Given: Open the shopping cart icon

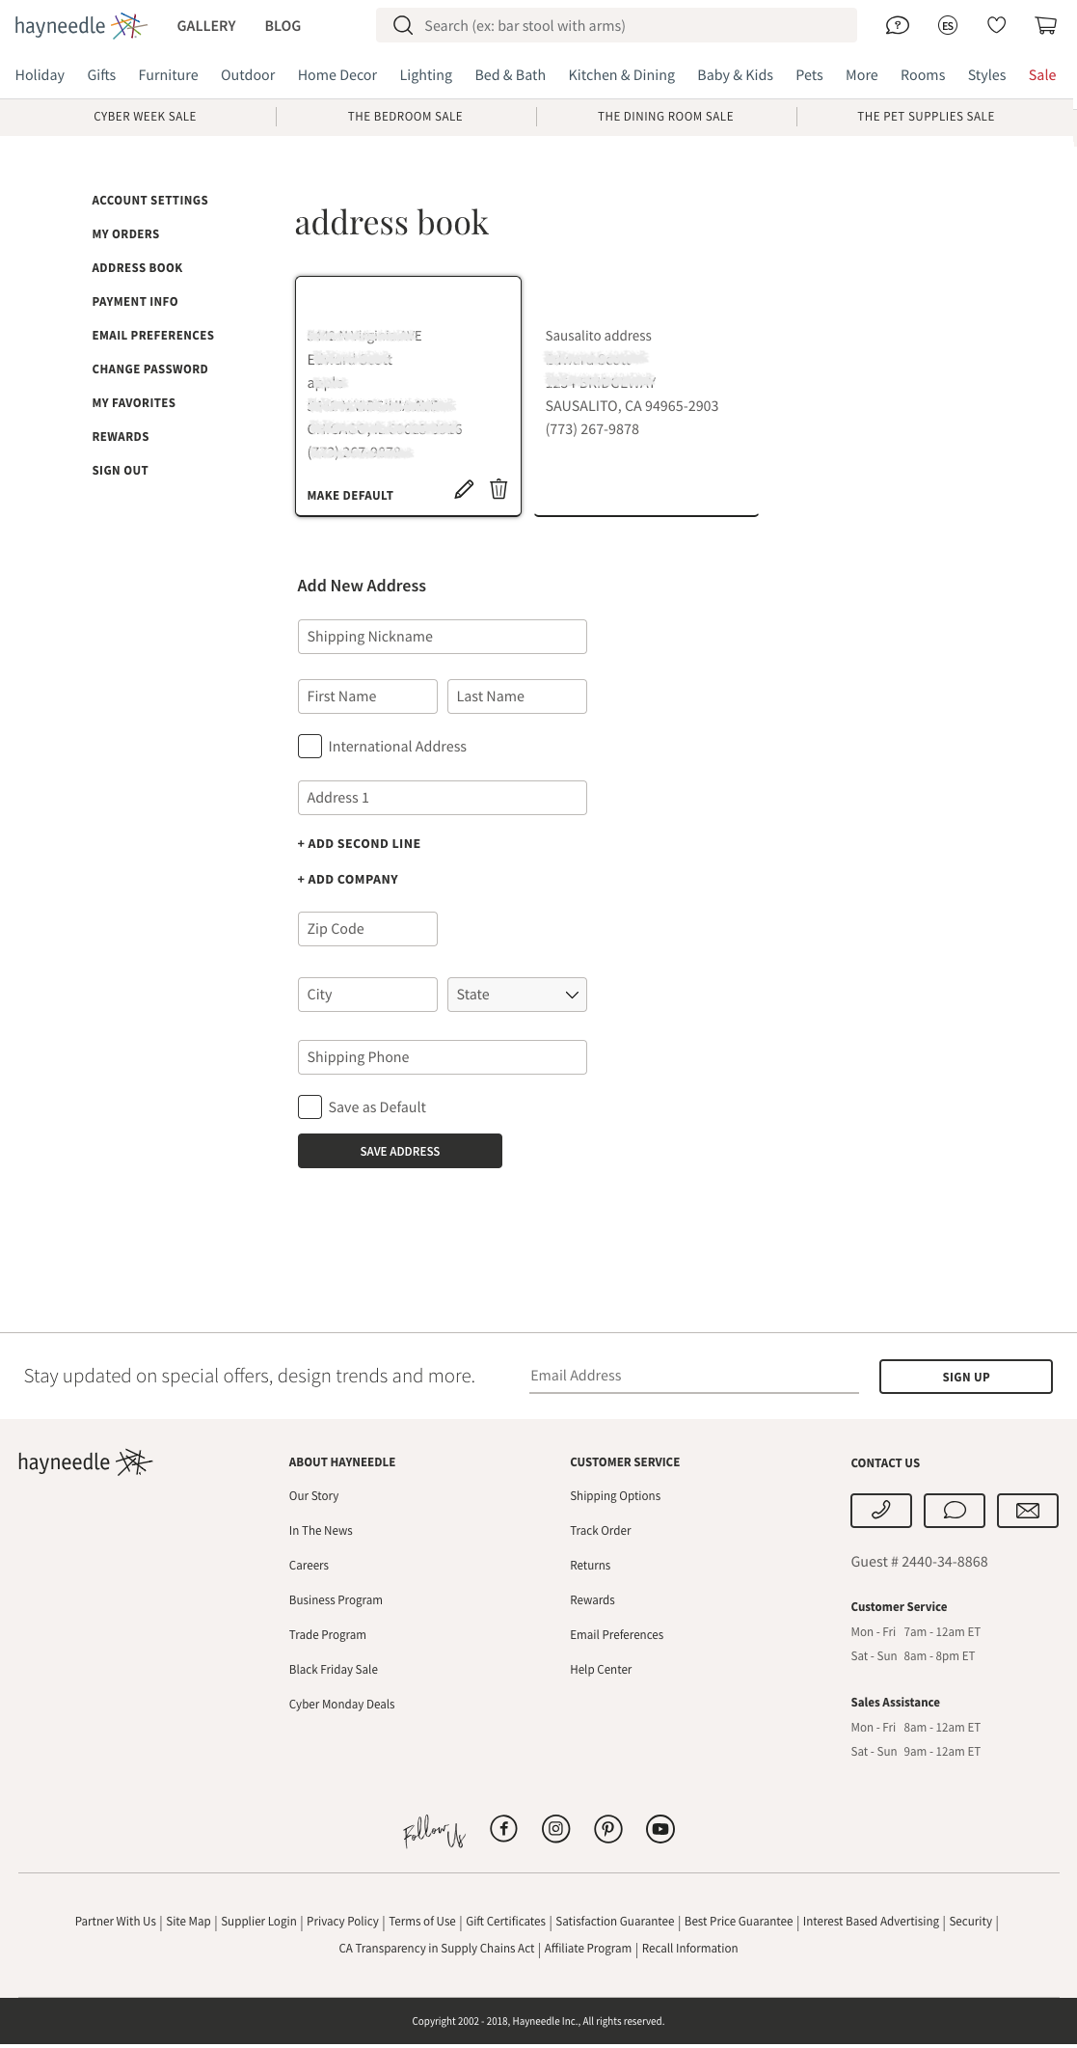Looking at the screenshot, I should pos(1046,26).
